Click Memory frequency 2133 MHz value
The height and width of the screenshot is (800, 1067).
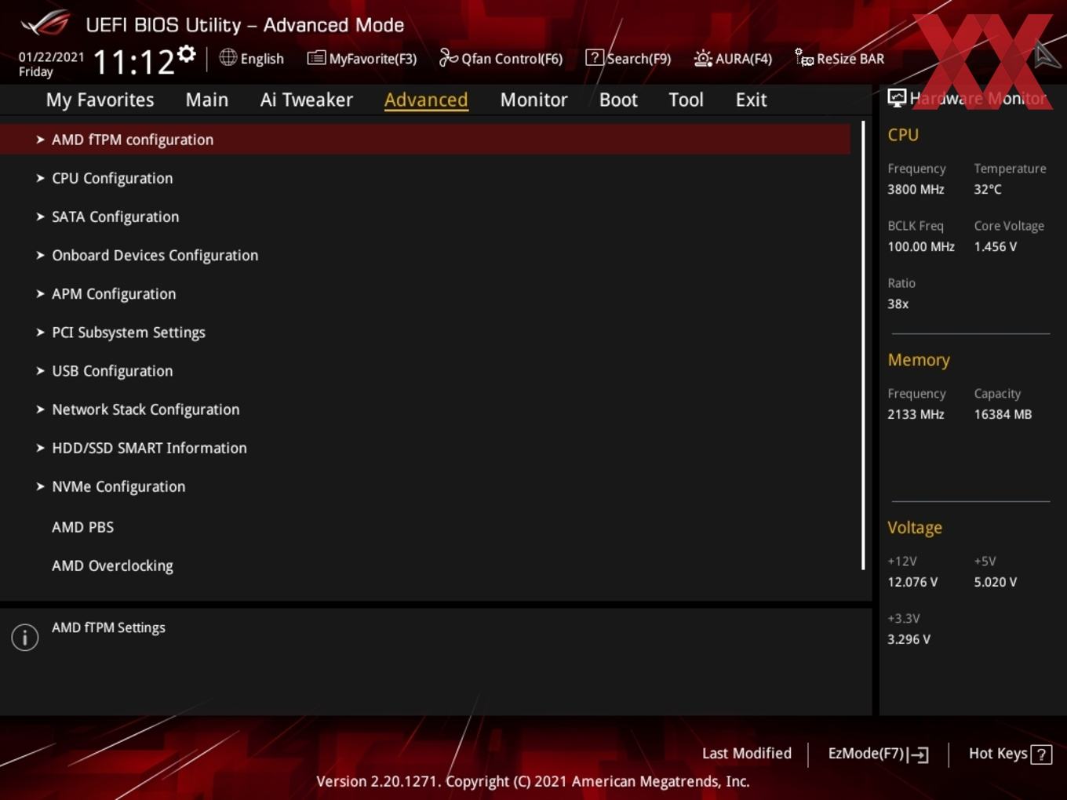[916, 414]
